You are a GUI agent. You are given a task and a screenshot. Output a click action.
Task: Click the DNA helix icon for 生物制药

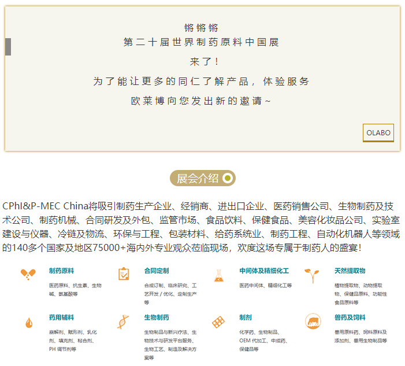click(x=123, y=322)
